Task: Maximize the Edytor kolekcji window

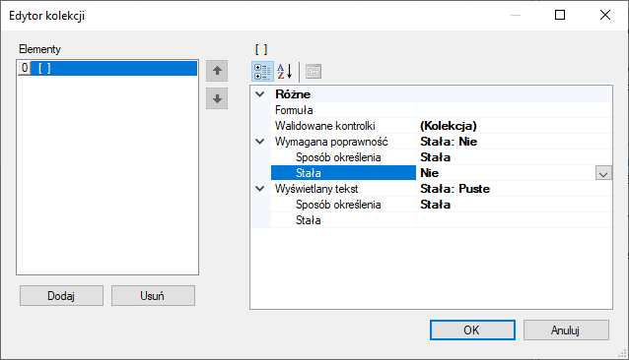Action: click(x=560, y=15)
